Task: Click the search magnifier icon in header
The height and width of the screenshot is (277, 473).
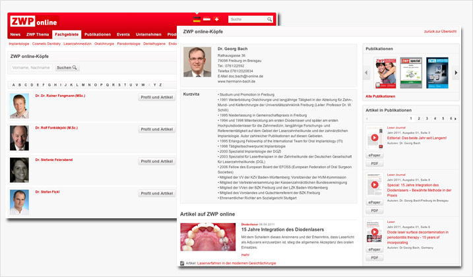Action: click(x=269, y=19)
